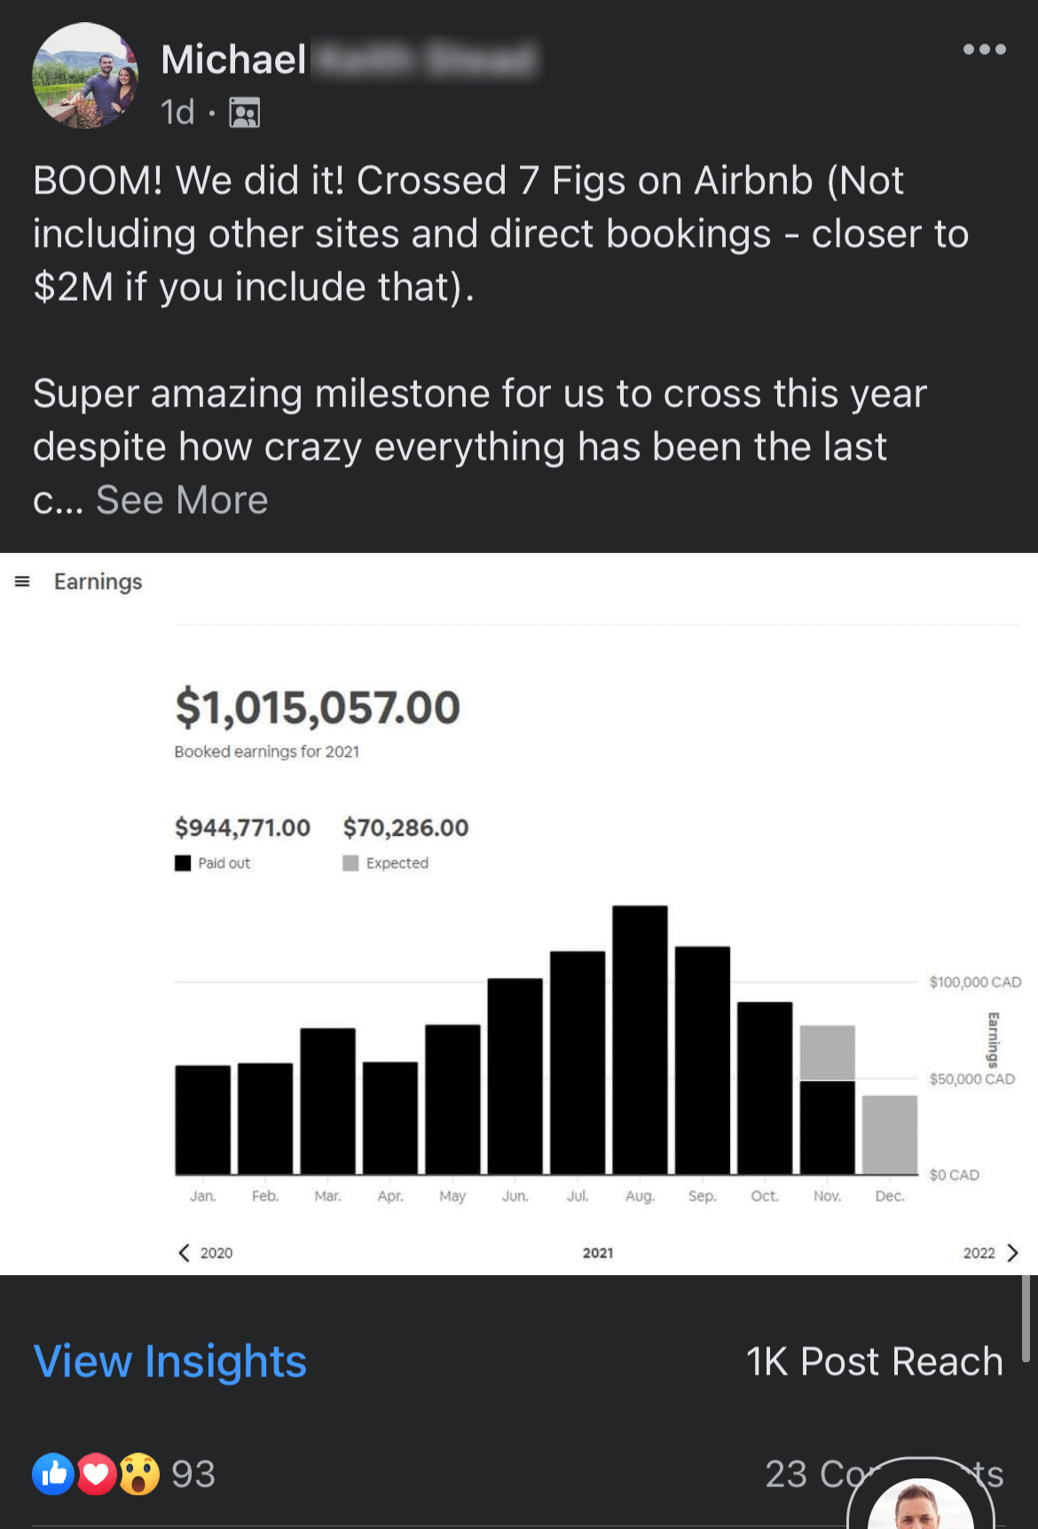The height and width of the screenshot is (1529, 1038).
Task: Tap Michael's profile picture
Action: click(85, 75)
